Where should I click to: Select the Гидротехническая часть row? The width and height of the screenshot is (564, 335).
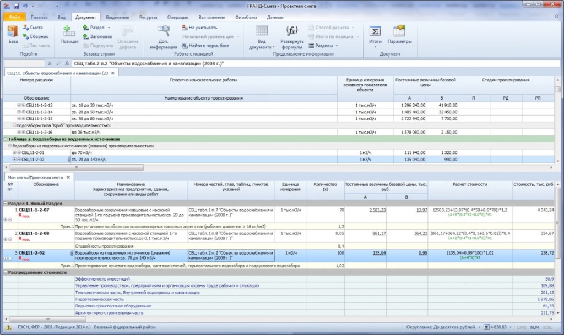tap(279, 299)
